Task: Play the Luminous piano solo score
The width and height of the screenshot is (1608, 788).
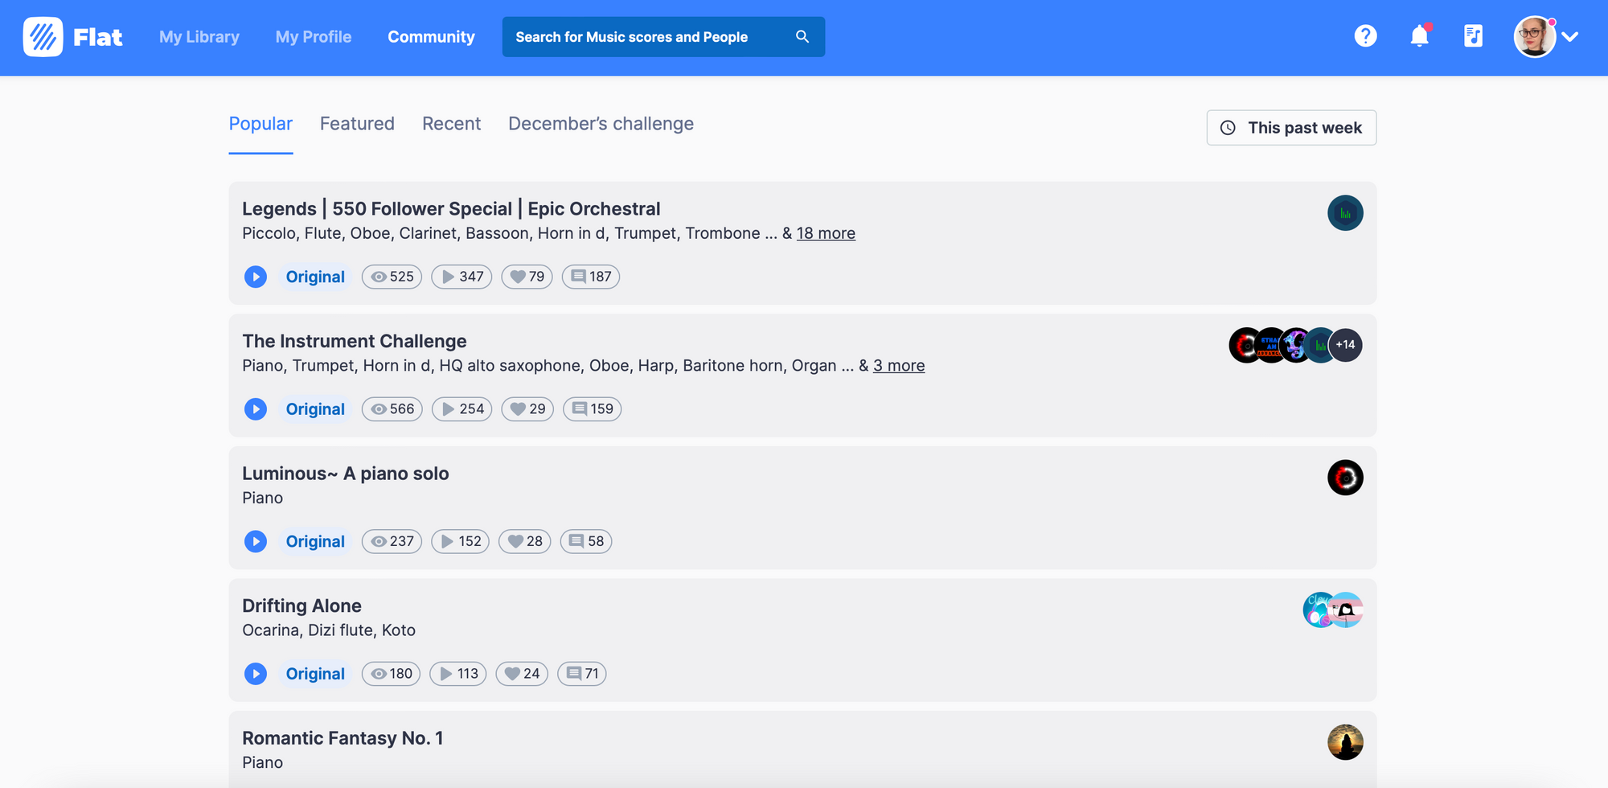Action: point(256,541)
